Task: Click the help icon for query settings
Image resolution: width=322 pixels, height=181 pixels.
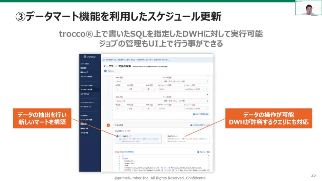Action: click(191, 125)
